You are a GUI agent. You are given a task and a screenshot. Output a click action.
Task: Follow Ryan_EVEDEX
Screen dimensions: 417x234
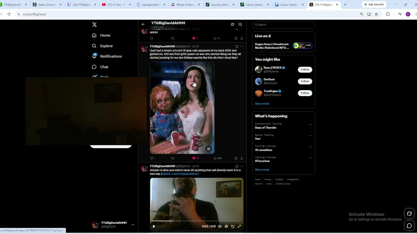(305, 70)
